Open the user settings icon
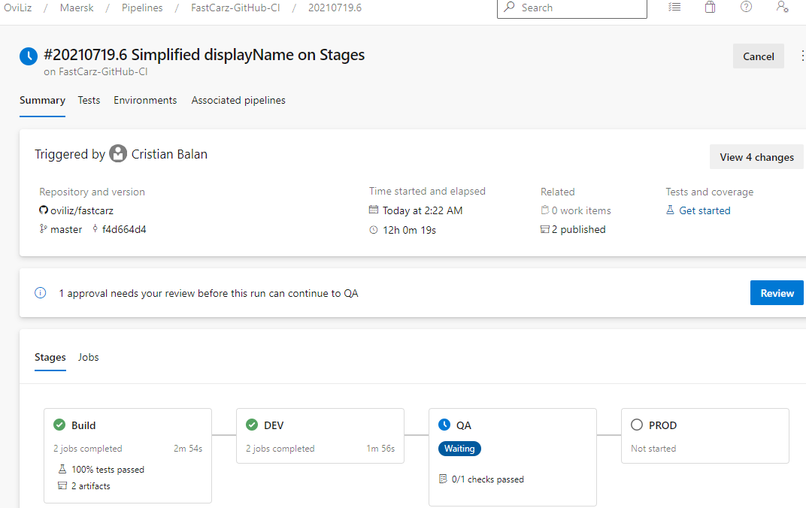The width and height of the screenshot is (806, 508). tap(783, 7)
